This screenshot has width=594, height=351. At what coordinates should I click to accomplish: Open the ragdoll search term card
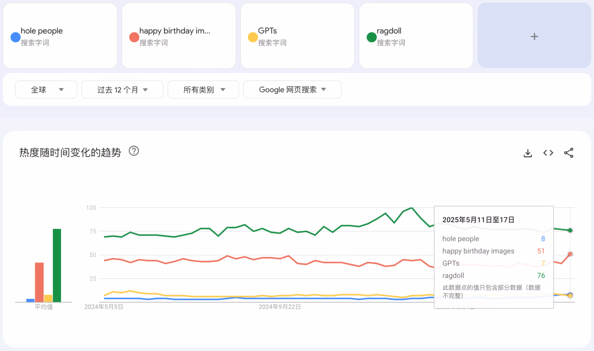[416, 36]
